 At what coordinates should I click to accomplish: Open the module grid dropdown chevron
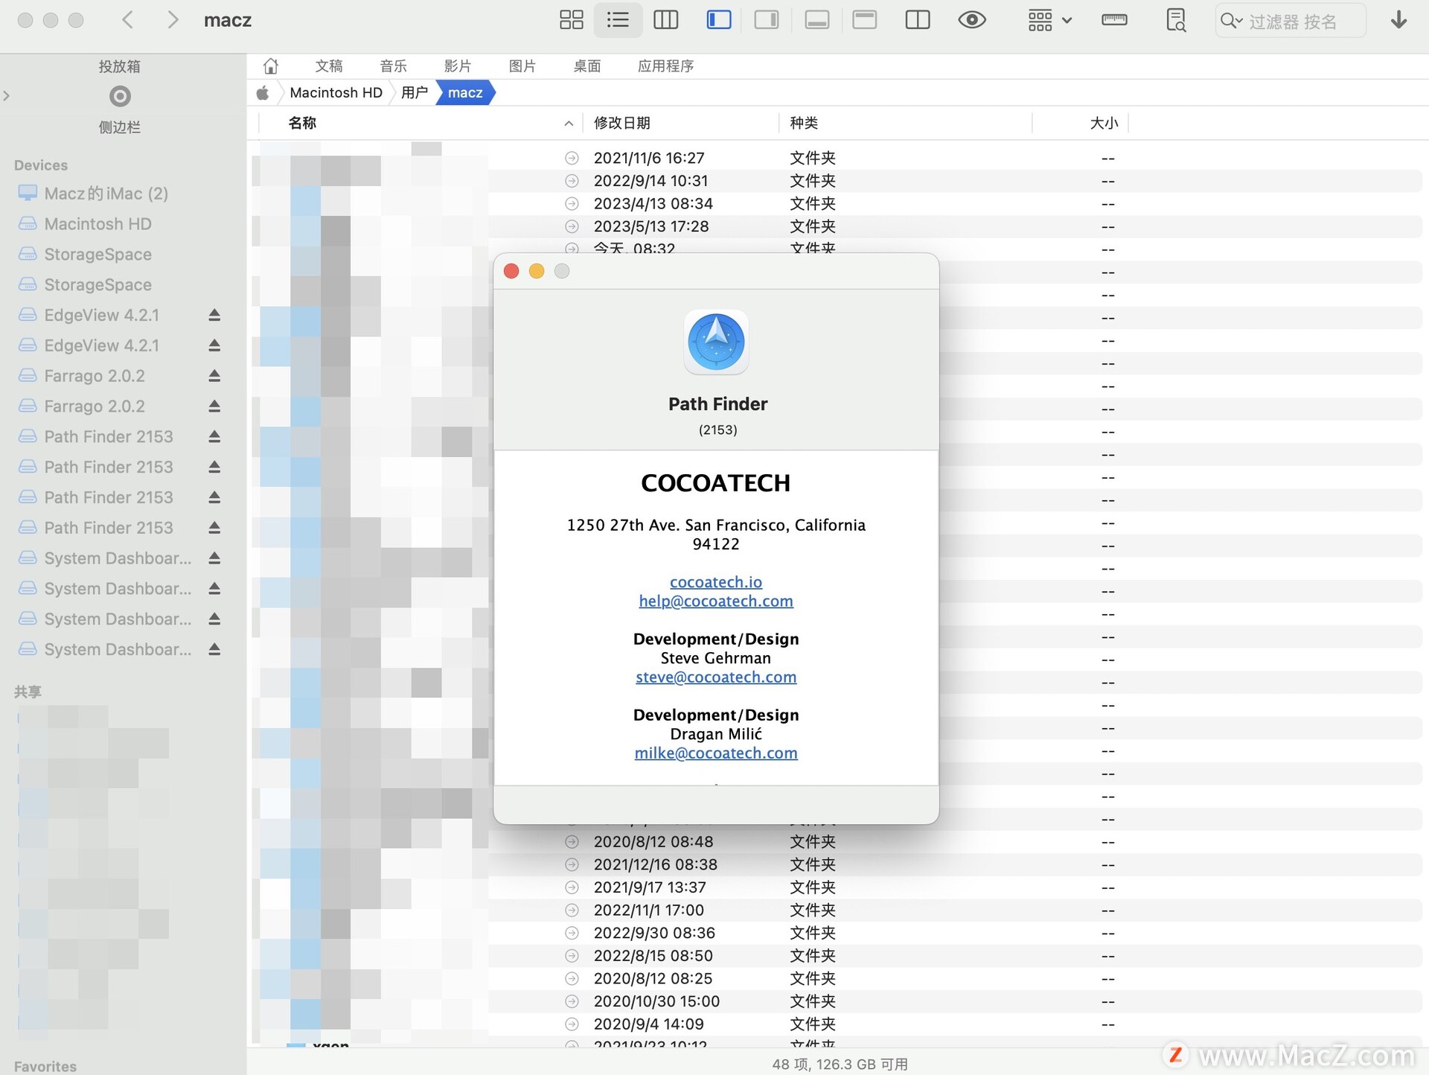(x=1067, y=20)
